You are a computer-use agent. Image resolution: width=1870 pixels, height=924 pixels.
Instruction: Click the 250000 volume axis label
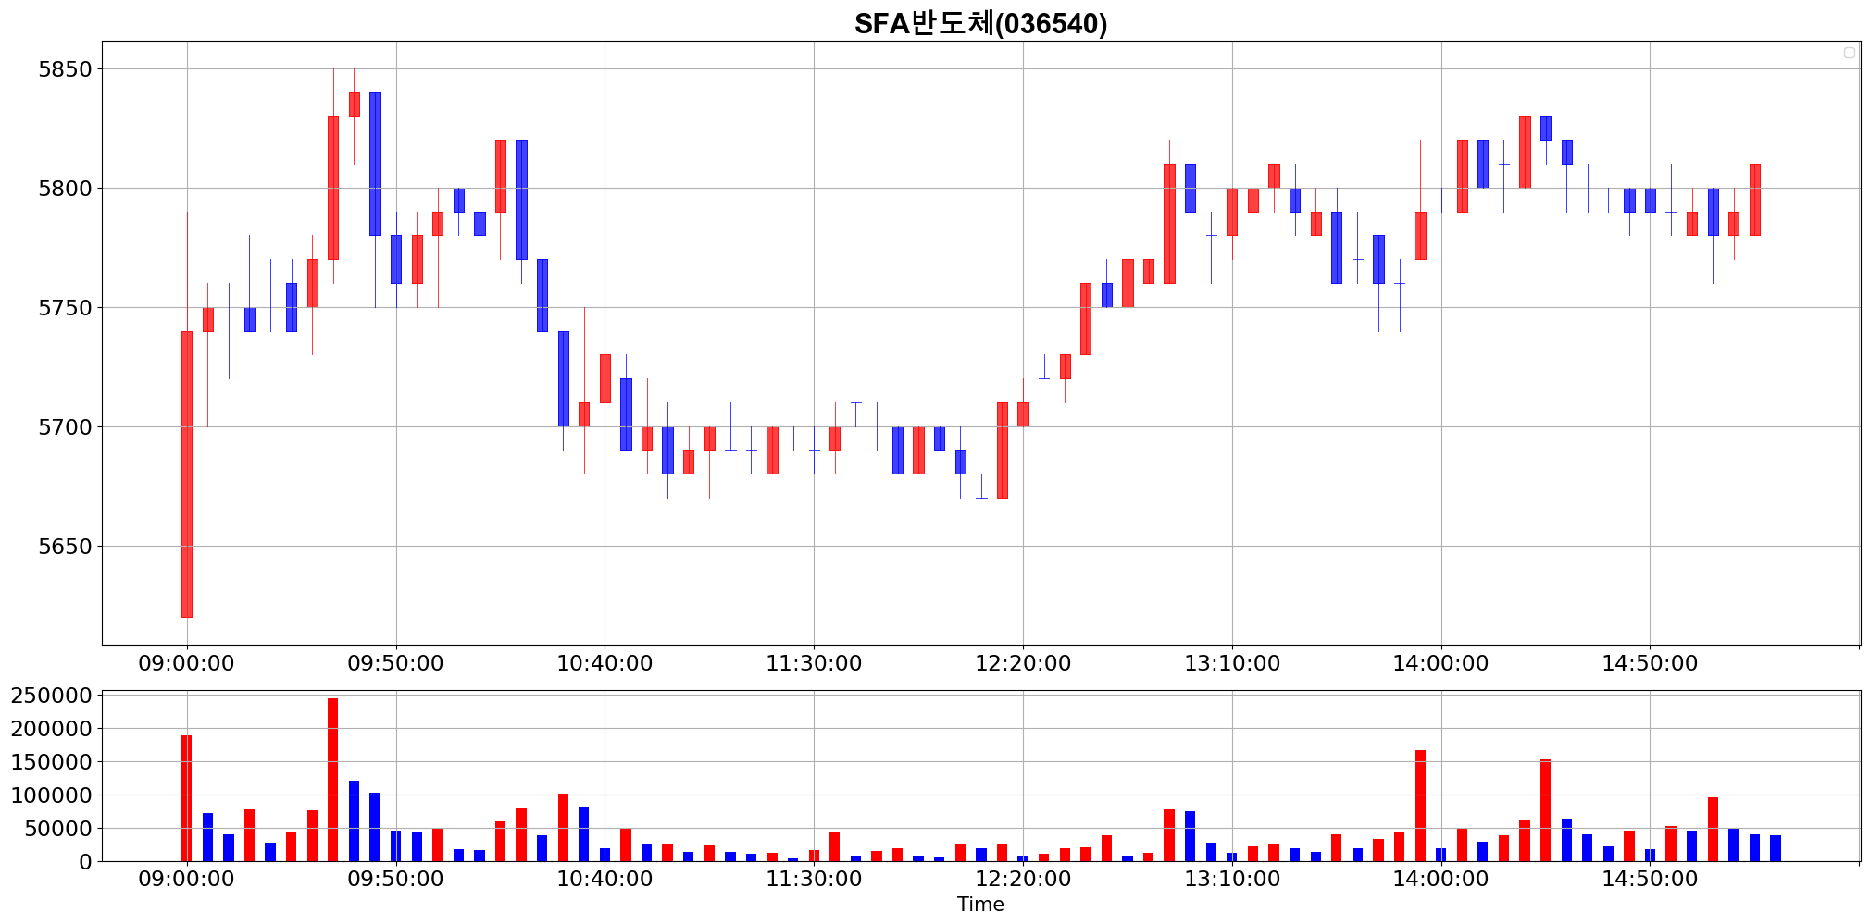[x=52, y=696]
